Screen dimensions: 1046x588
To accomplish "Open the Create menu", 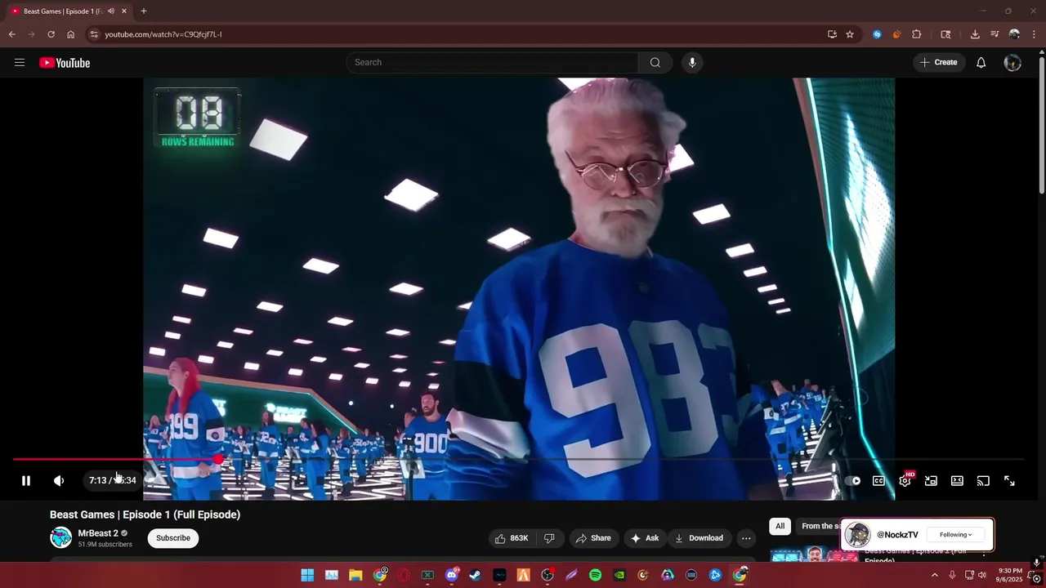I will [939, 63].
